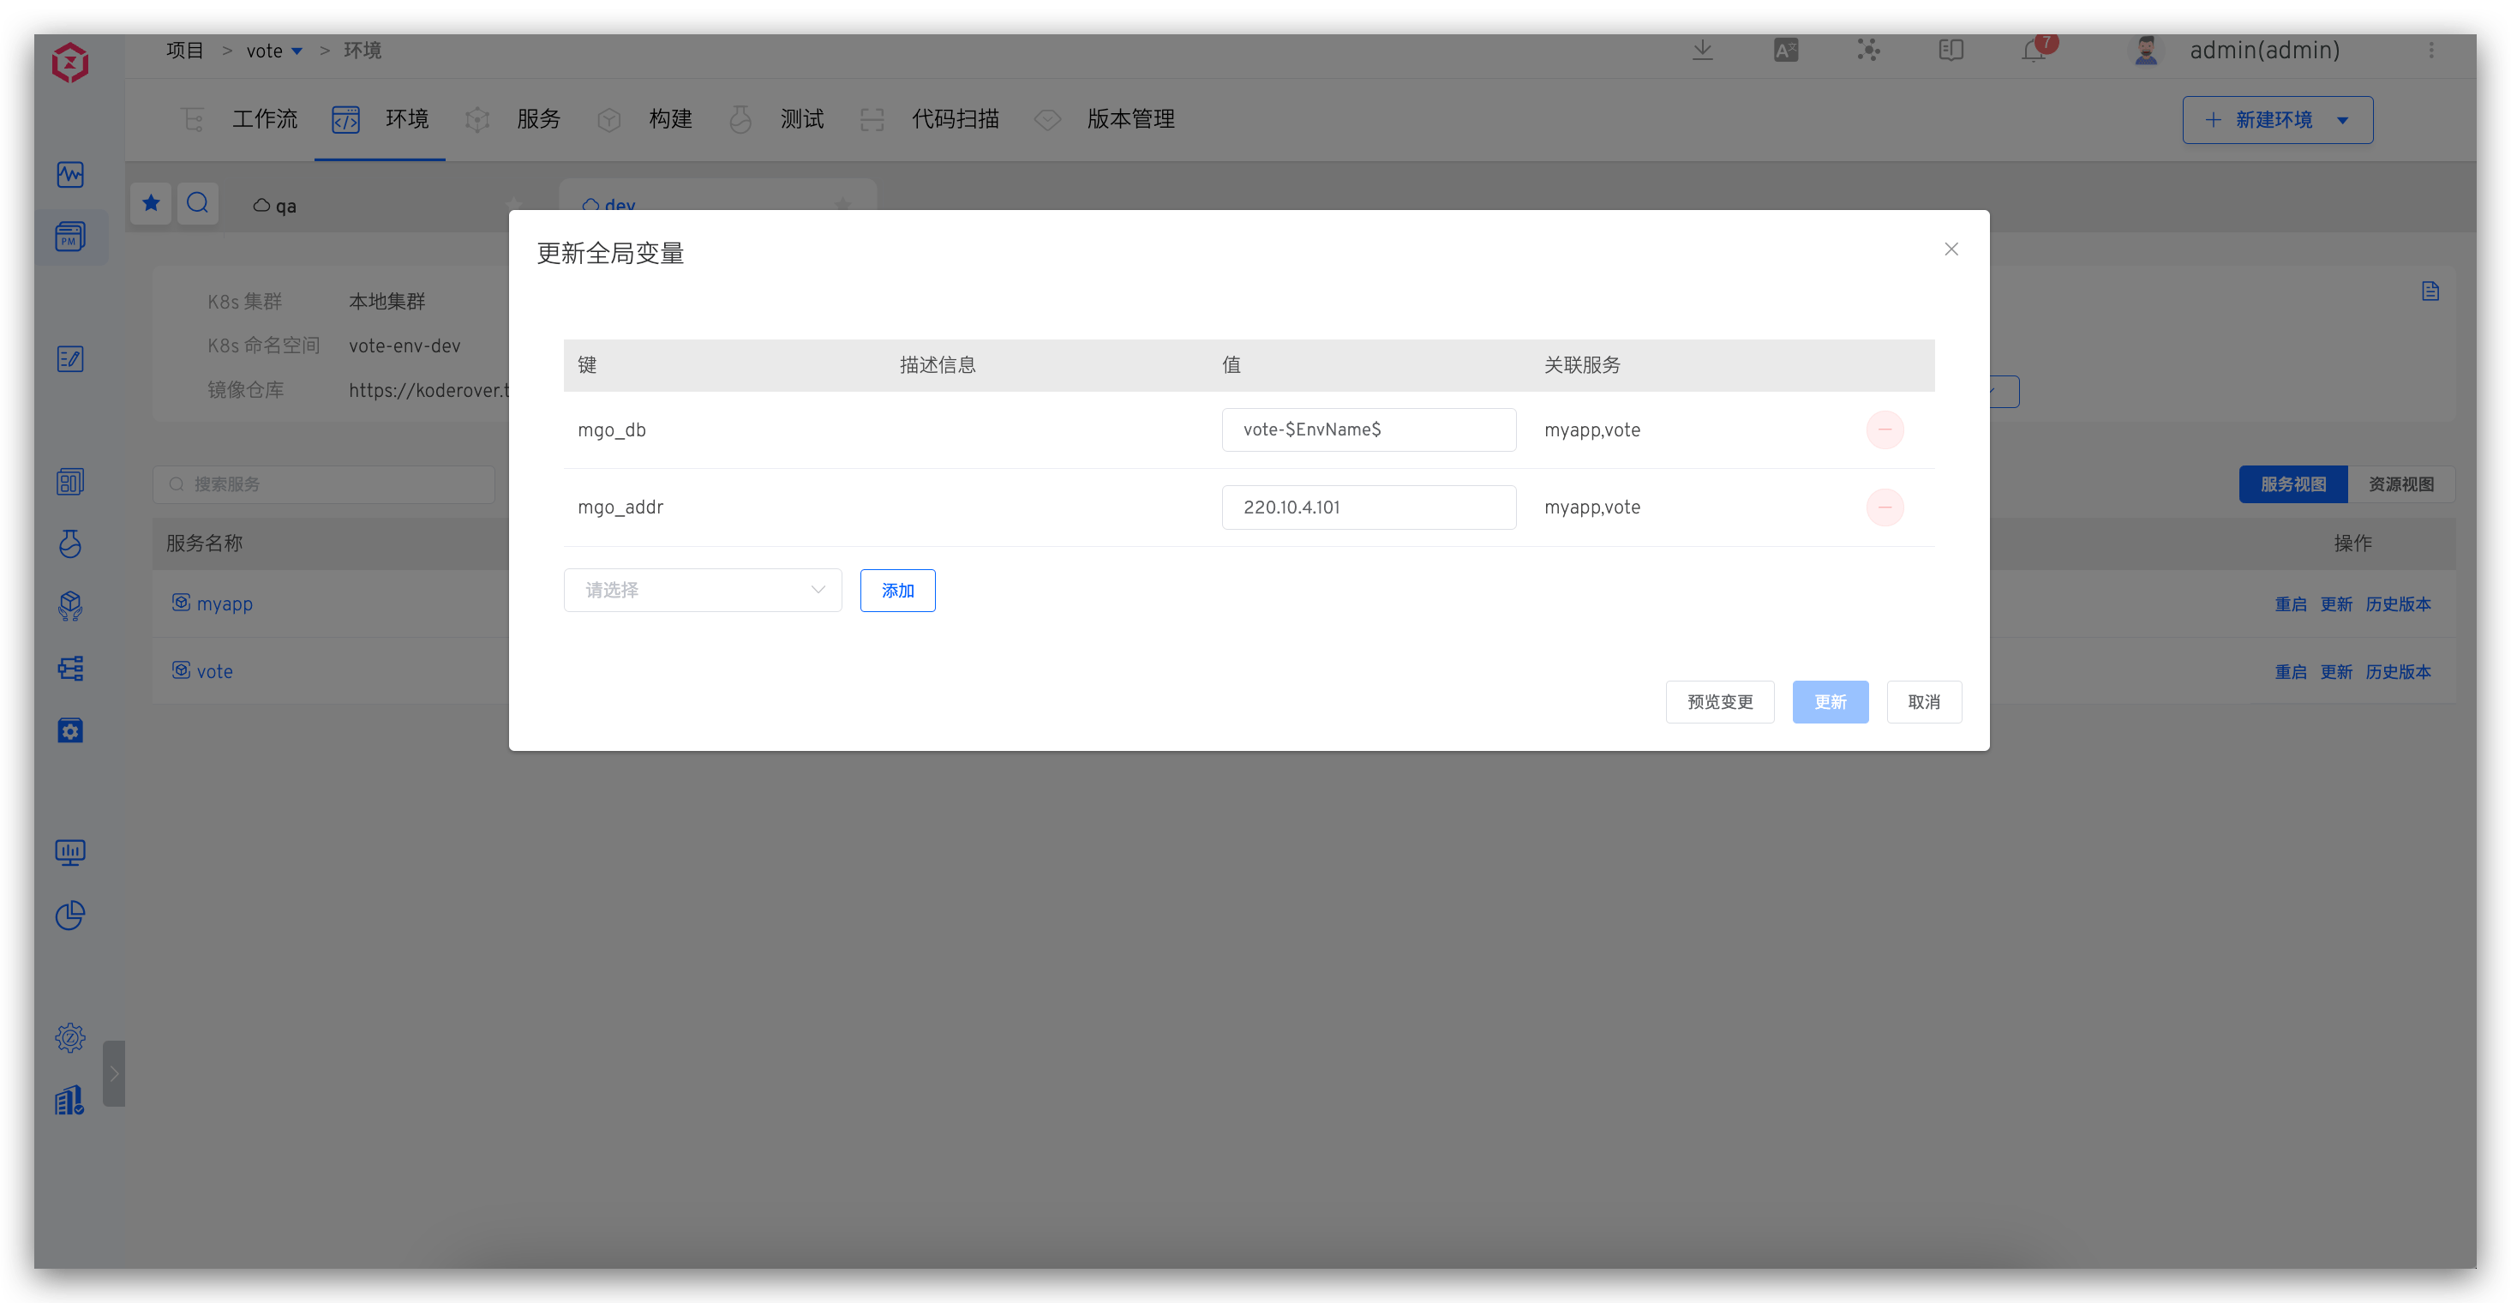Switch to the 代码扫描 tab
This screenshot has height=1303, width=2511.
(x=928, y=120)
